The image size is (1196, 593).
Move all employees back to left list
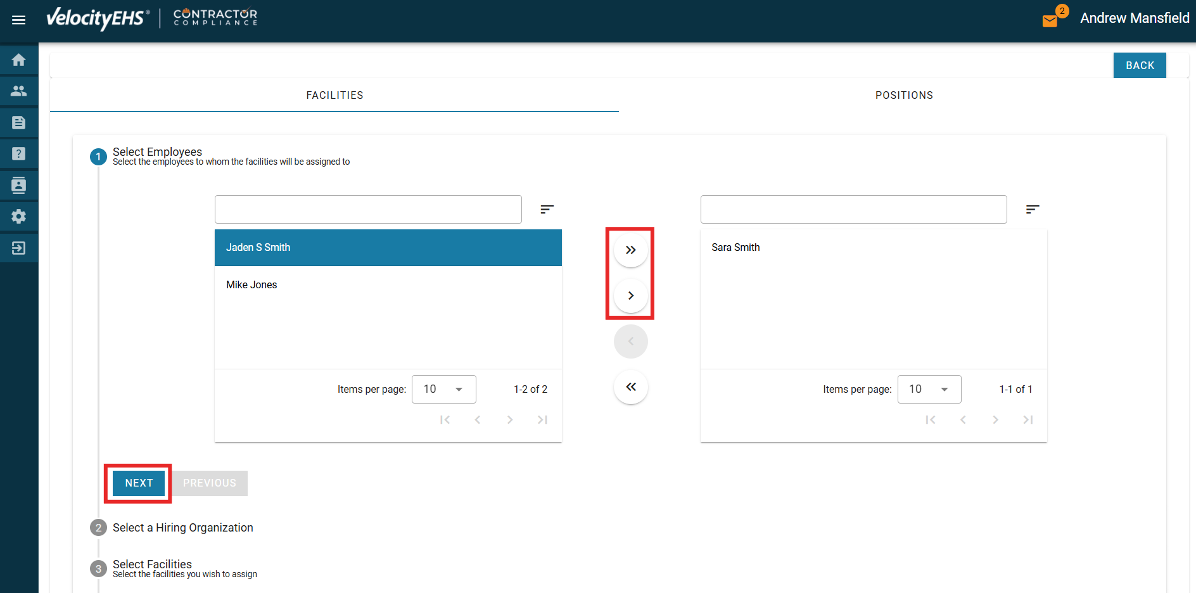pyautogui.click(x=630, y=387)
